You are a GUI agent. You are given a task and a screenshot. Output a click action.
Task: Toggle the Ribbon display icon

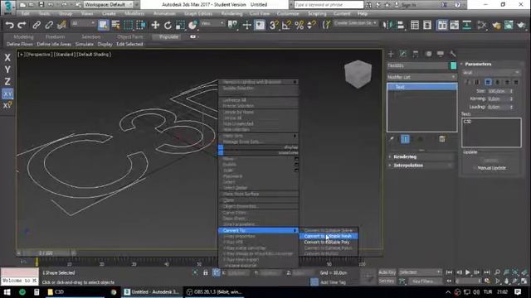[x=442, y=25]
